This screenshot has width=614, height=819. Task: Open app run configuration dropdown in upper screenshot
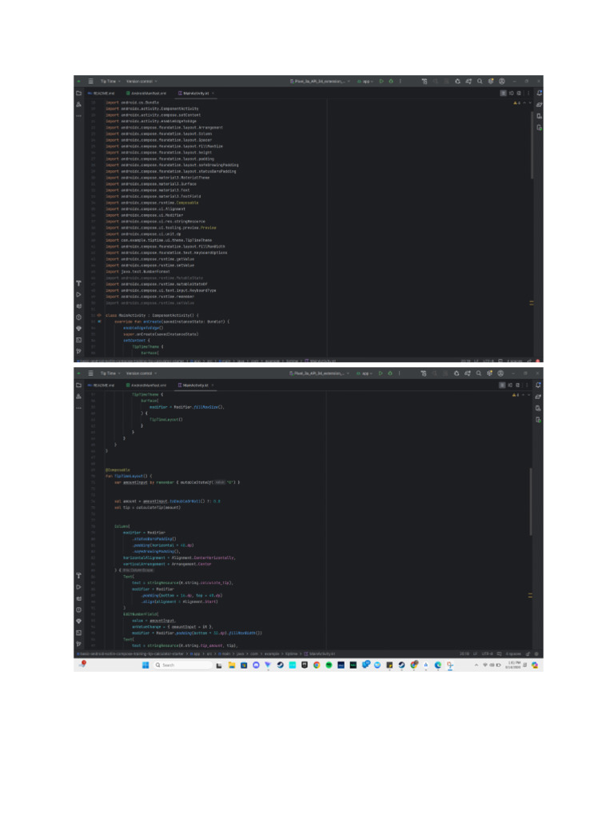[x=365, y=81]
